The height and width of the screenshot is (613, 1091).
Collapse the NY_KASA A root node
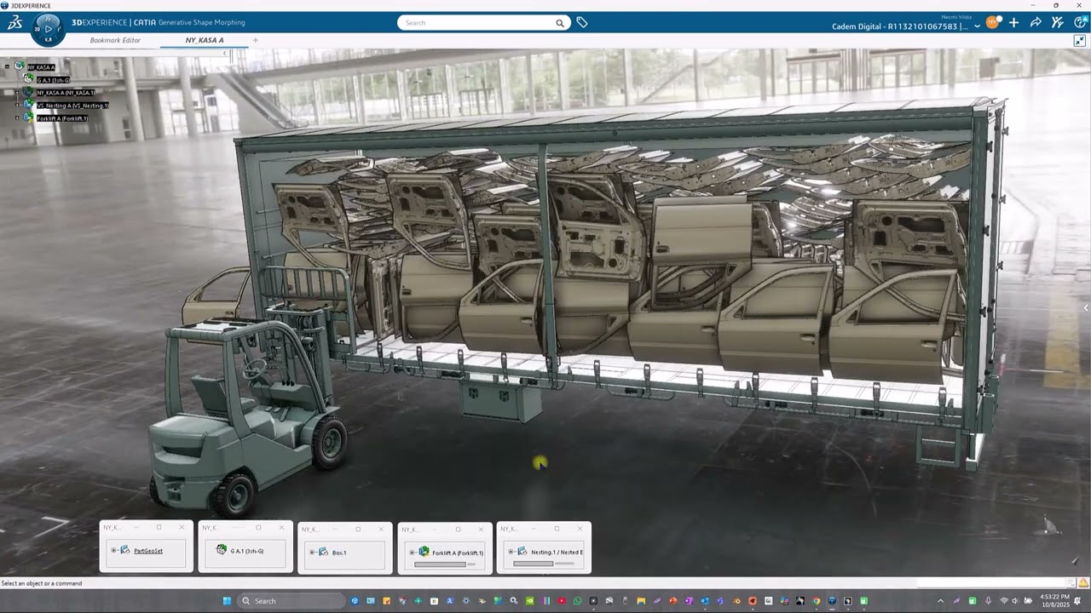7,66
